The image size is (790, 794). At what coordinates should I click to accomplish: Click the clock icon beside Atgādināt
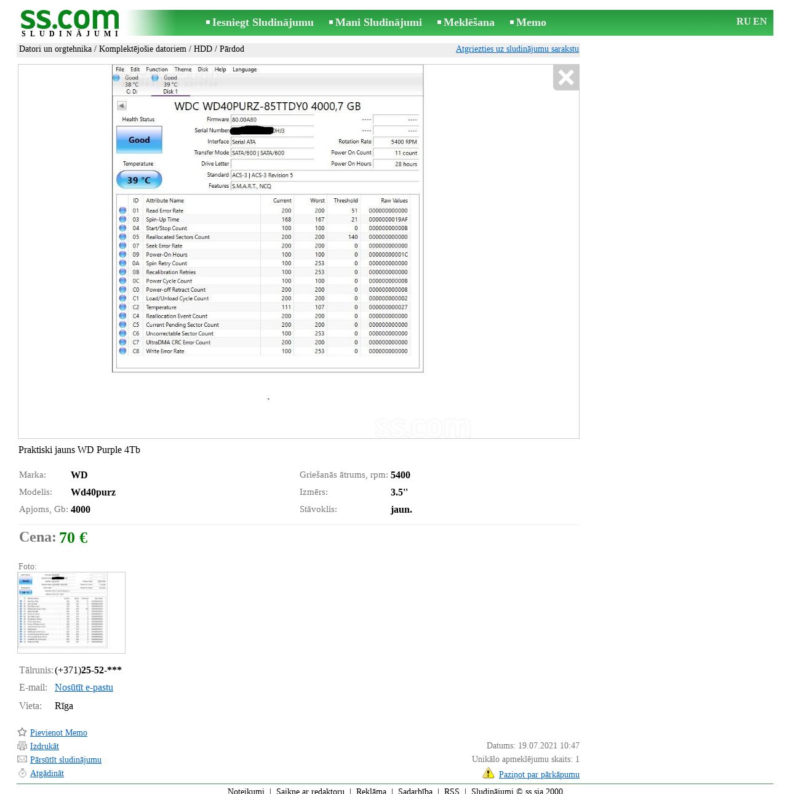22,773
